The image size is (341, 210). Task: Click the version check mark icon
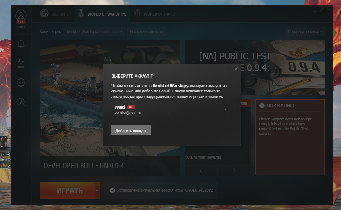pyautogui.click(x=112, y=190)
